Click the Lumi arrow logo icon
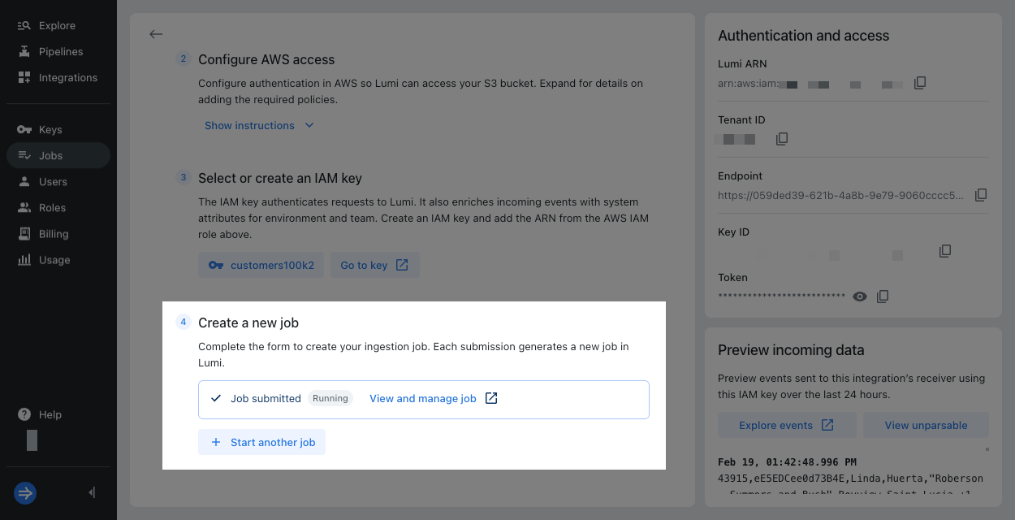This screenshot has height=520, width=1015. point(25,492)
